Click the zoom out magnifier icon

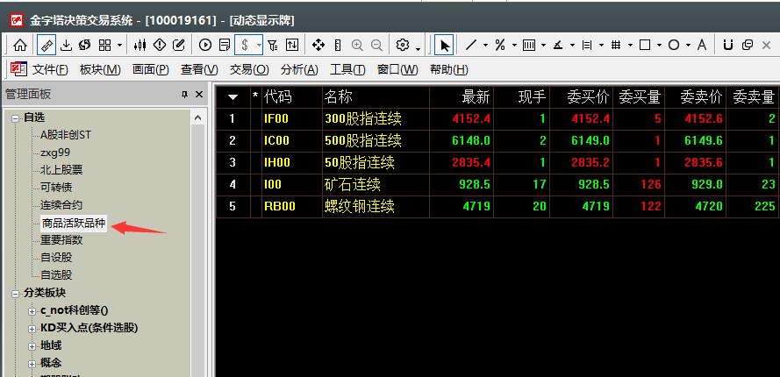tap(376, 46)
